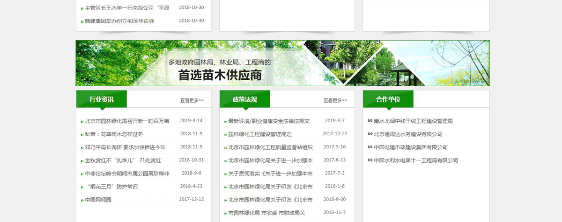Viewport: 562px width, 222px height.
Task: Open the 合作单位 section header tab
Action: [x=388, y=99]
